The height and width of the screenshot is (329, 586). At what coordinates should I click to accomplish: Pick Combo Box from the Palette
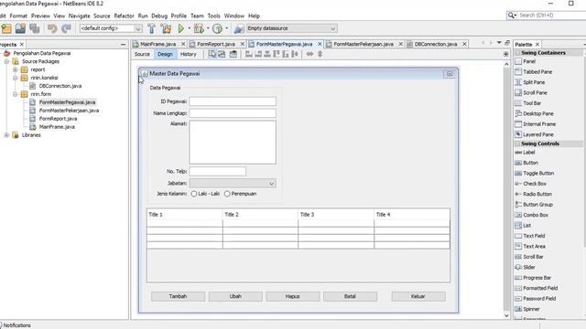(531, 215)
